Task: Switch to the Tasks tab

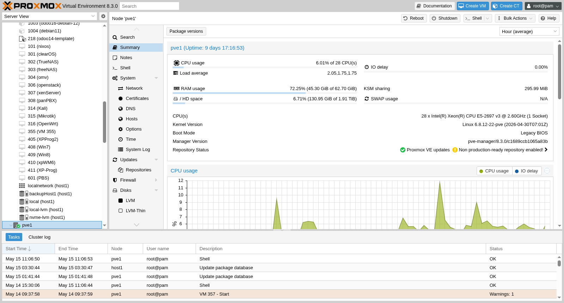Action: pyautogui.click(x=14, y=237)
